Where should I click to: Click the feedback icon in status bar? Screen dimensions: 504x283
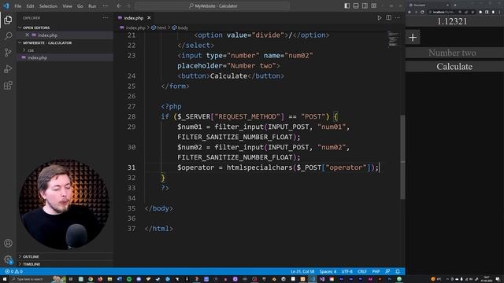tap(387, 271)
